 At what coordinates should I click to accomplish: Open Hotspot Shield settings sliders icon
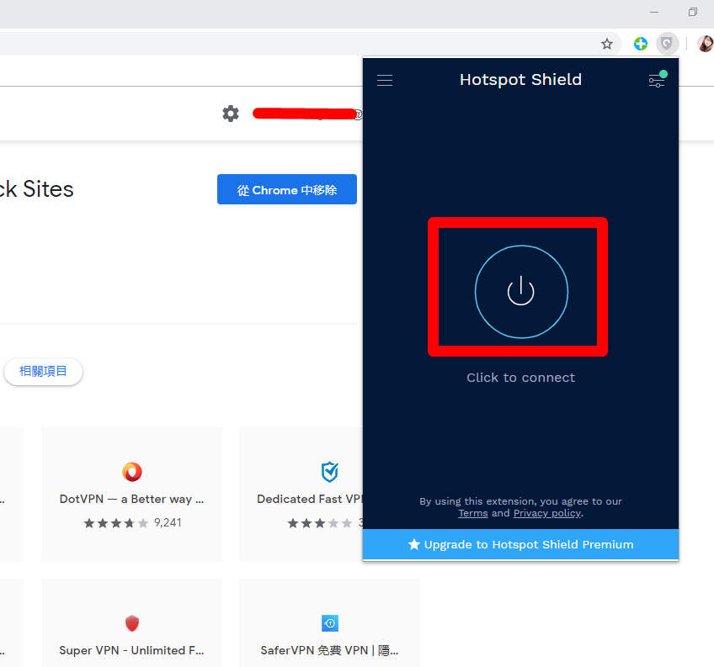(x=657, y=81)
